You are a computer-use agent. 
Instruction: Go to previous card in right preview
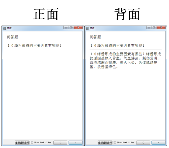click(143, 143)
